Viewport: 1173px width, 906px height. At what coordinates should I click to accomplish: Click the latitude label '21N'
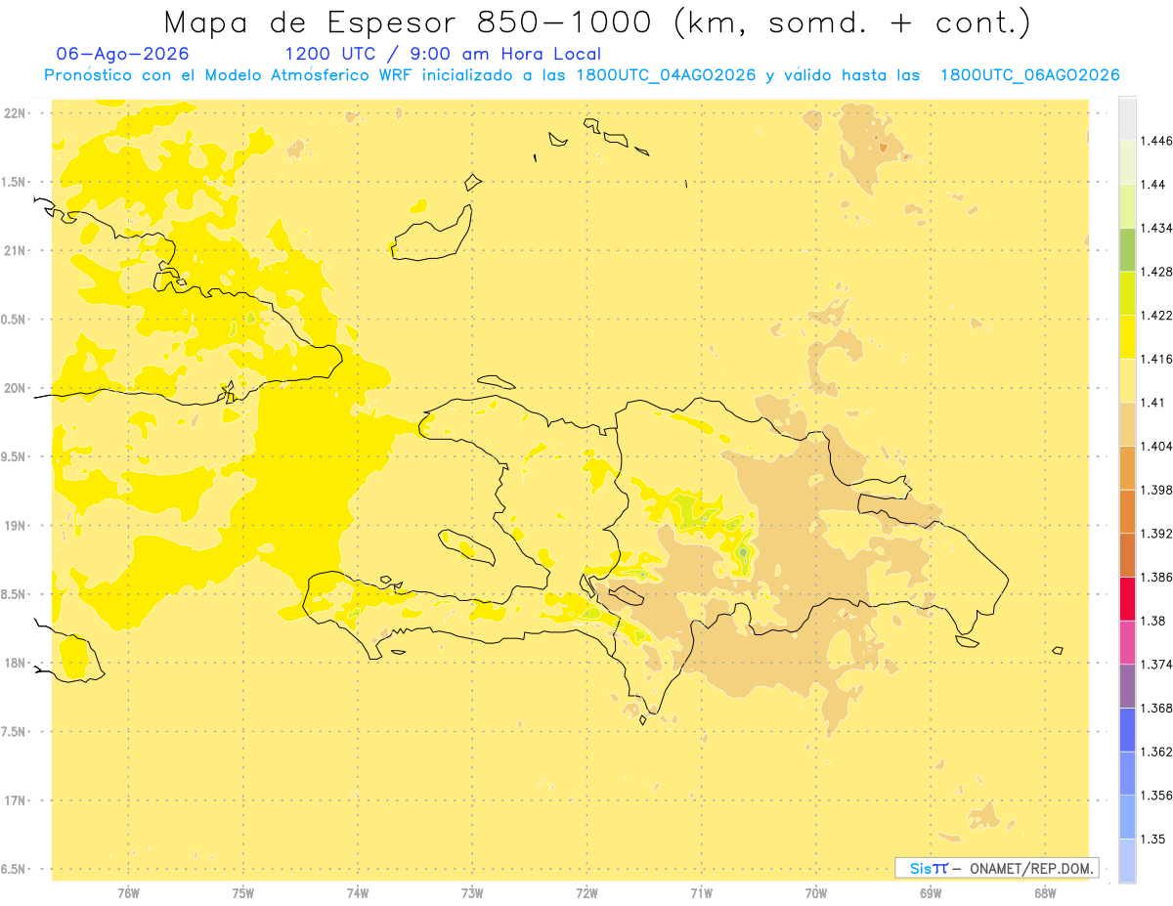click(x=15, y=250)
